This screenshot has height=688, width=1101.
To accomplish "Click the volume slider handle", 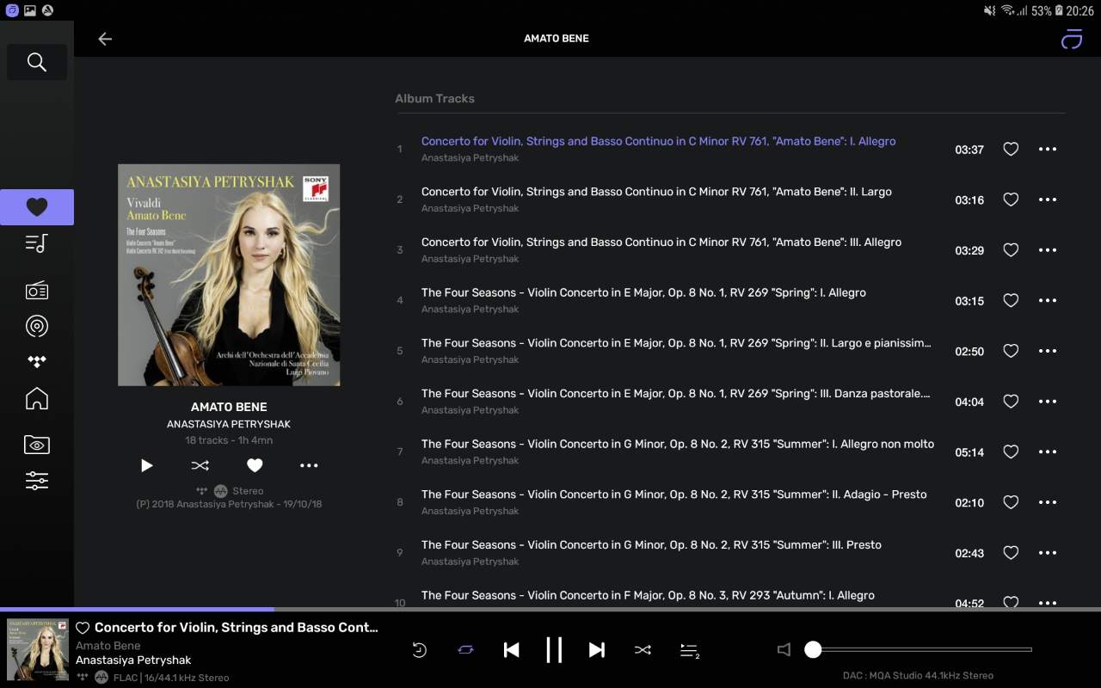I will [x=813, y=650].
